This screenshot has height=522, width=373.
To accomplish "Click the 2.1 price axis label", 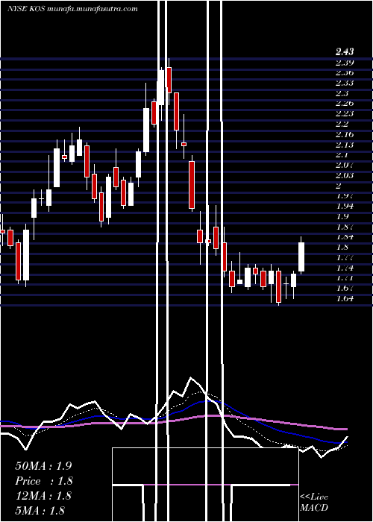I will [342, 155].
